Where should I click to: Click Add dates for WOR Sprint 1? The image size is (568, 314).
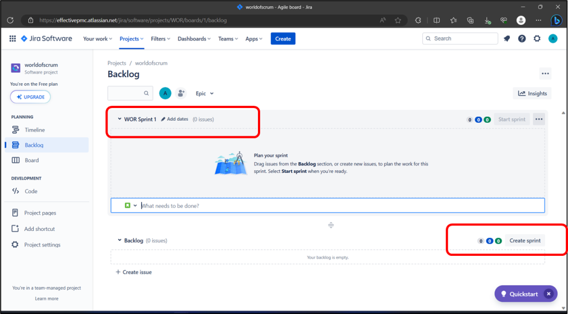tap(175, 119)
